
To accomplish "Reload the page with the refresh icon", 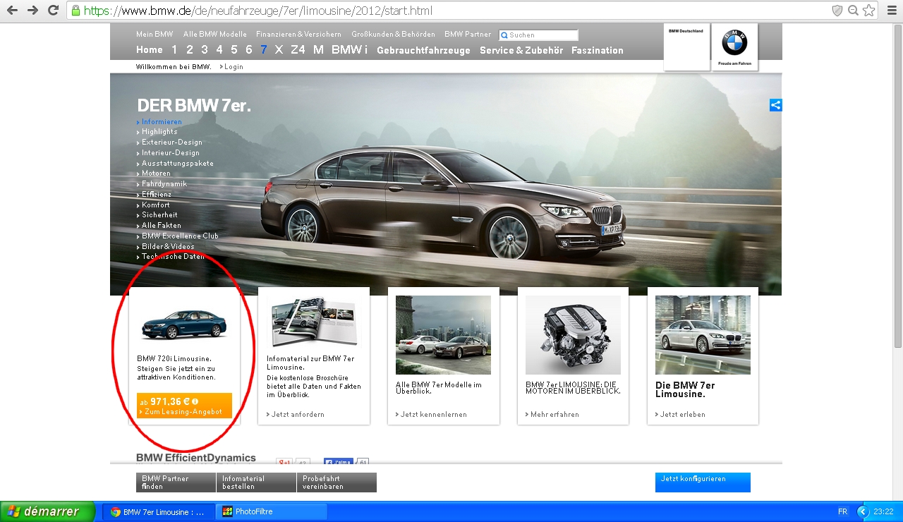I will pyautogui.click(x=53, y=11).
